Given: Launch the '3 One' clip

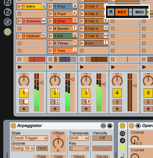Looking at the screenshot, I should coord(51,21).
